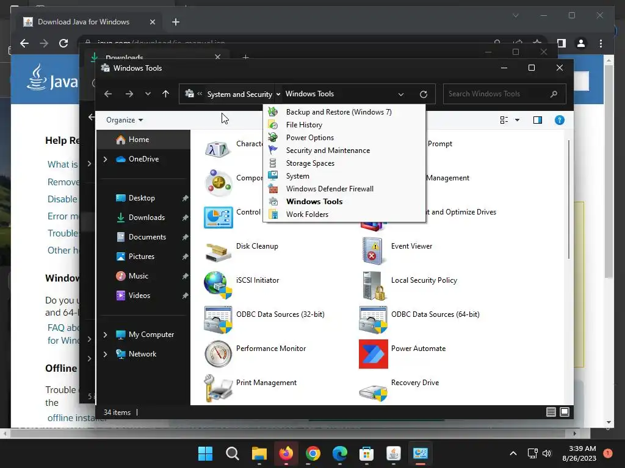Screen dimensions: 625x468
Task: Select Performance Monitor icon
Action: click(218, 353)
